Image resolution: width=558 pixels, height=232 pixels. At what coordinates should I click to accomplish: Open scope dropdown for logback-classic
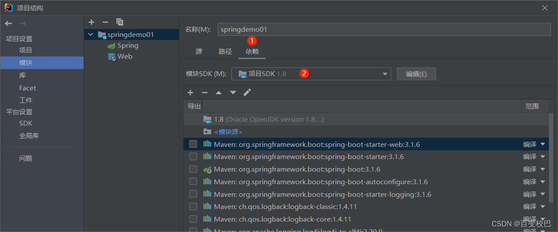(x=542, y=207)
